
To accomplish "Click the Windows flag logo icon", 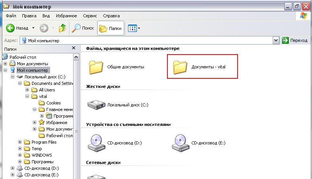I will [303, 16].
